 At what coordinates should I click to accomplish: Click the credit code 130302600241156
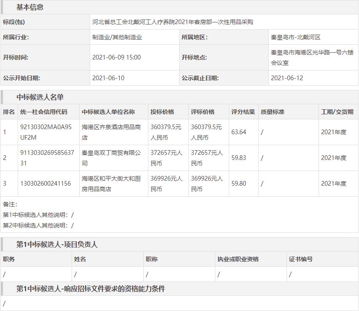46,184
